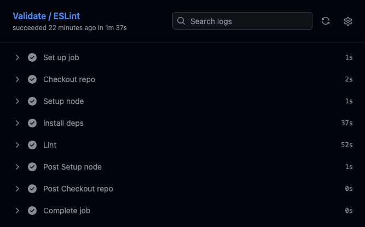Click the 1s duration of Setup node
Image resolution: width=365 pixels, height=227 pixels.
coord(349,101)
